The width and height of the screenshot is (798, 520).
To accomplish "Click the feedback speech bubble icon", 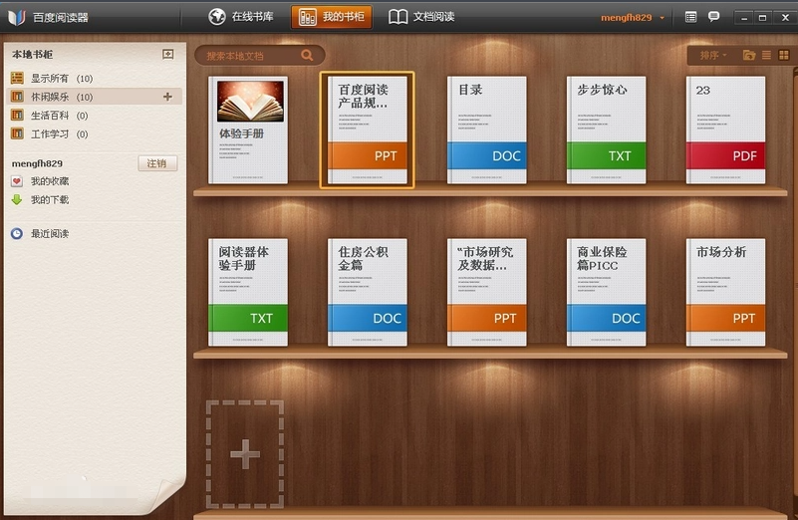I will (x=713, y=17).
